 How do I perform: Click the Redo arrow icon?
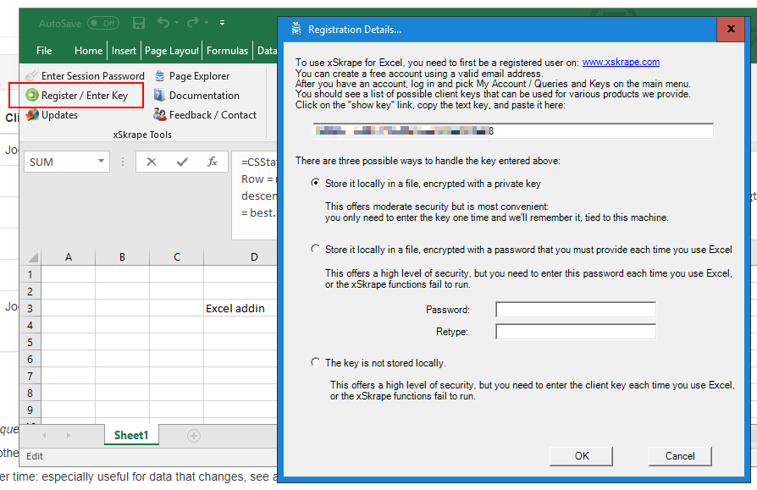coord(192,22)
